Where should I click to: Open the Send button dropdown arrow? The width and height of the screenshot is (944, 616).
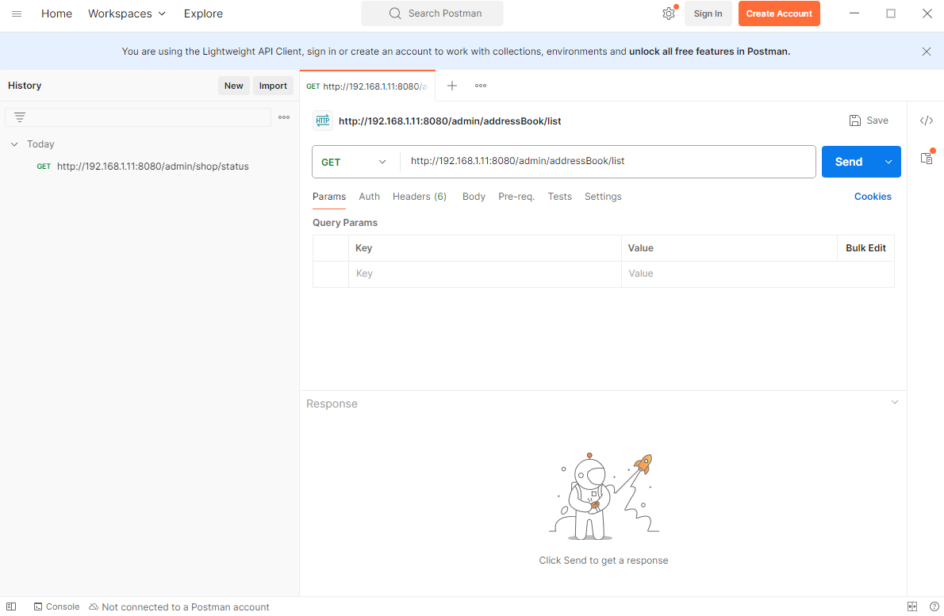888,162
